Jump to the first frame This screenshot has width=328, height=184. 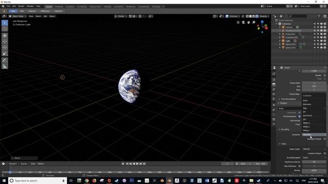point(127,164)
